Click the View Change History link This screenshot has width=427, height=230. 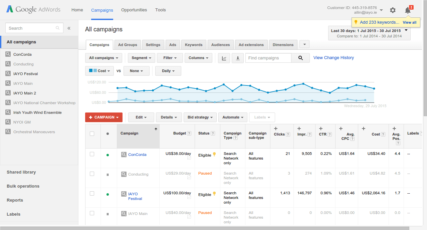click(x=334, y=58)
